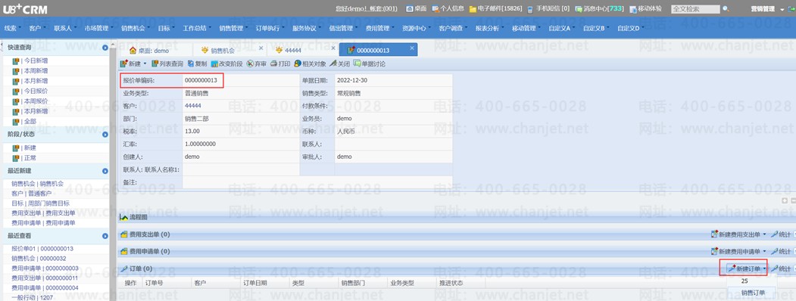Click into the 全文检索 search box

point(695,8)
